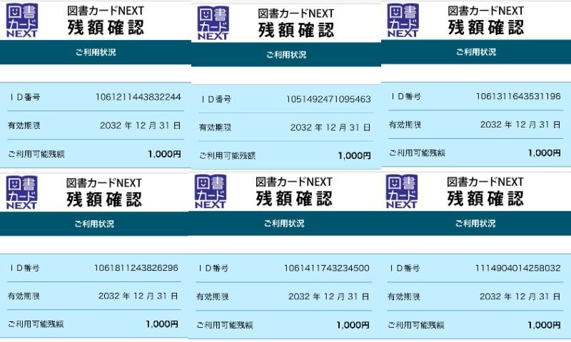This screenshot has width=571, height=342.
Task: Click the 残額確認 heading of card 1061211443832244
Action: pos(106,28)
